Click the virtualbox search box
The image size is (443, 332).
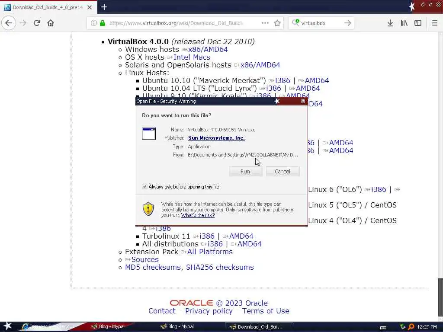[x=321, y=23]
